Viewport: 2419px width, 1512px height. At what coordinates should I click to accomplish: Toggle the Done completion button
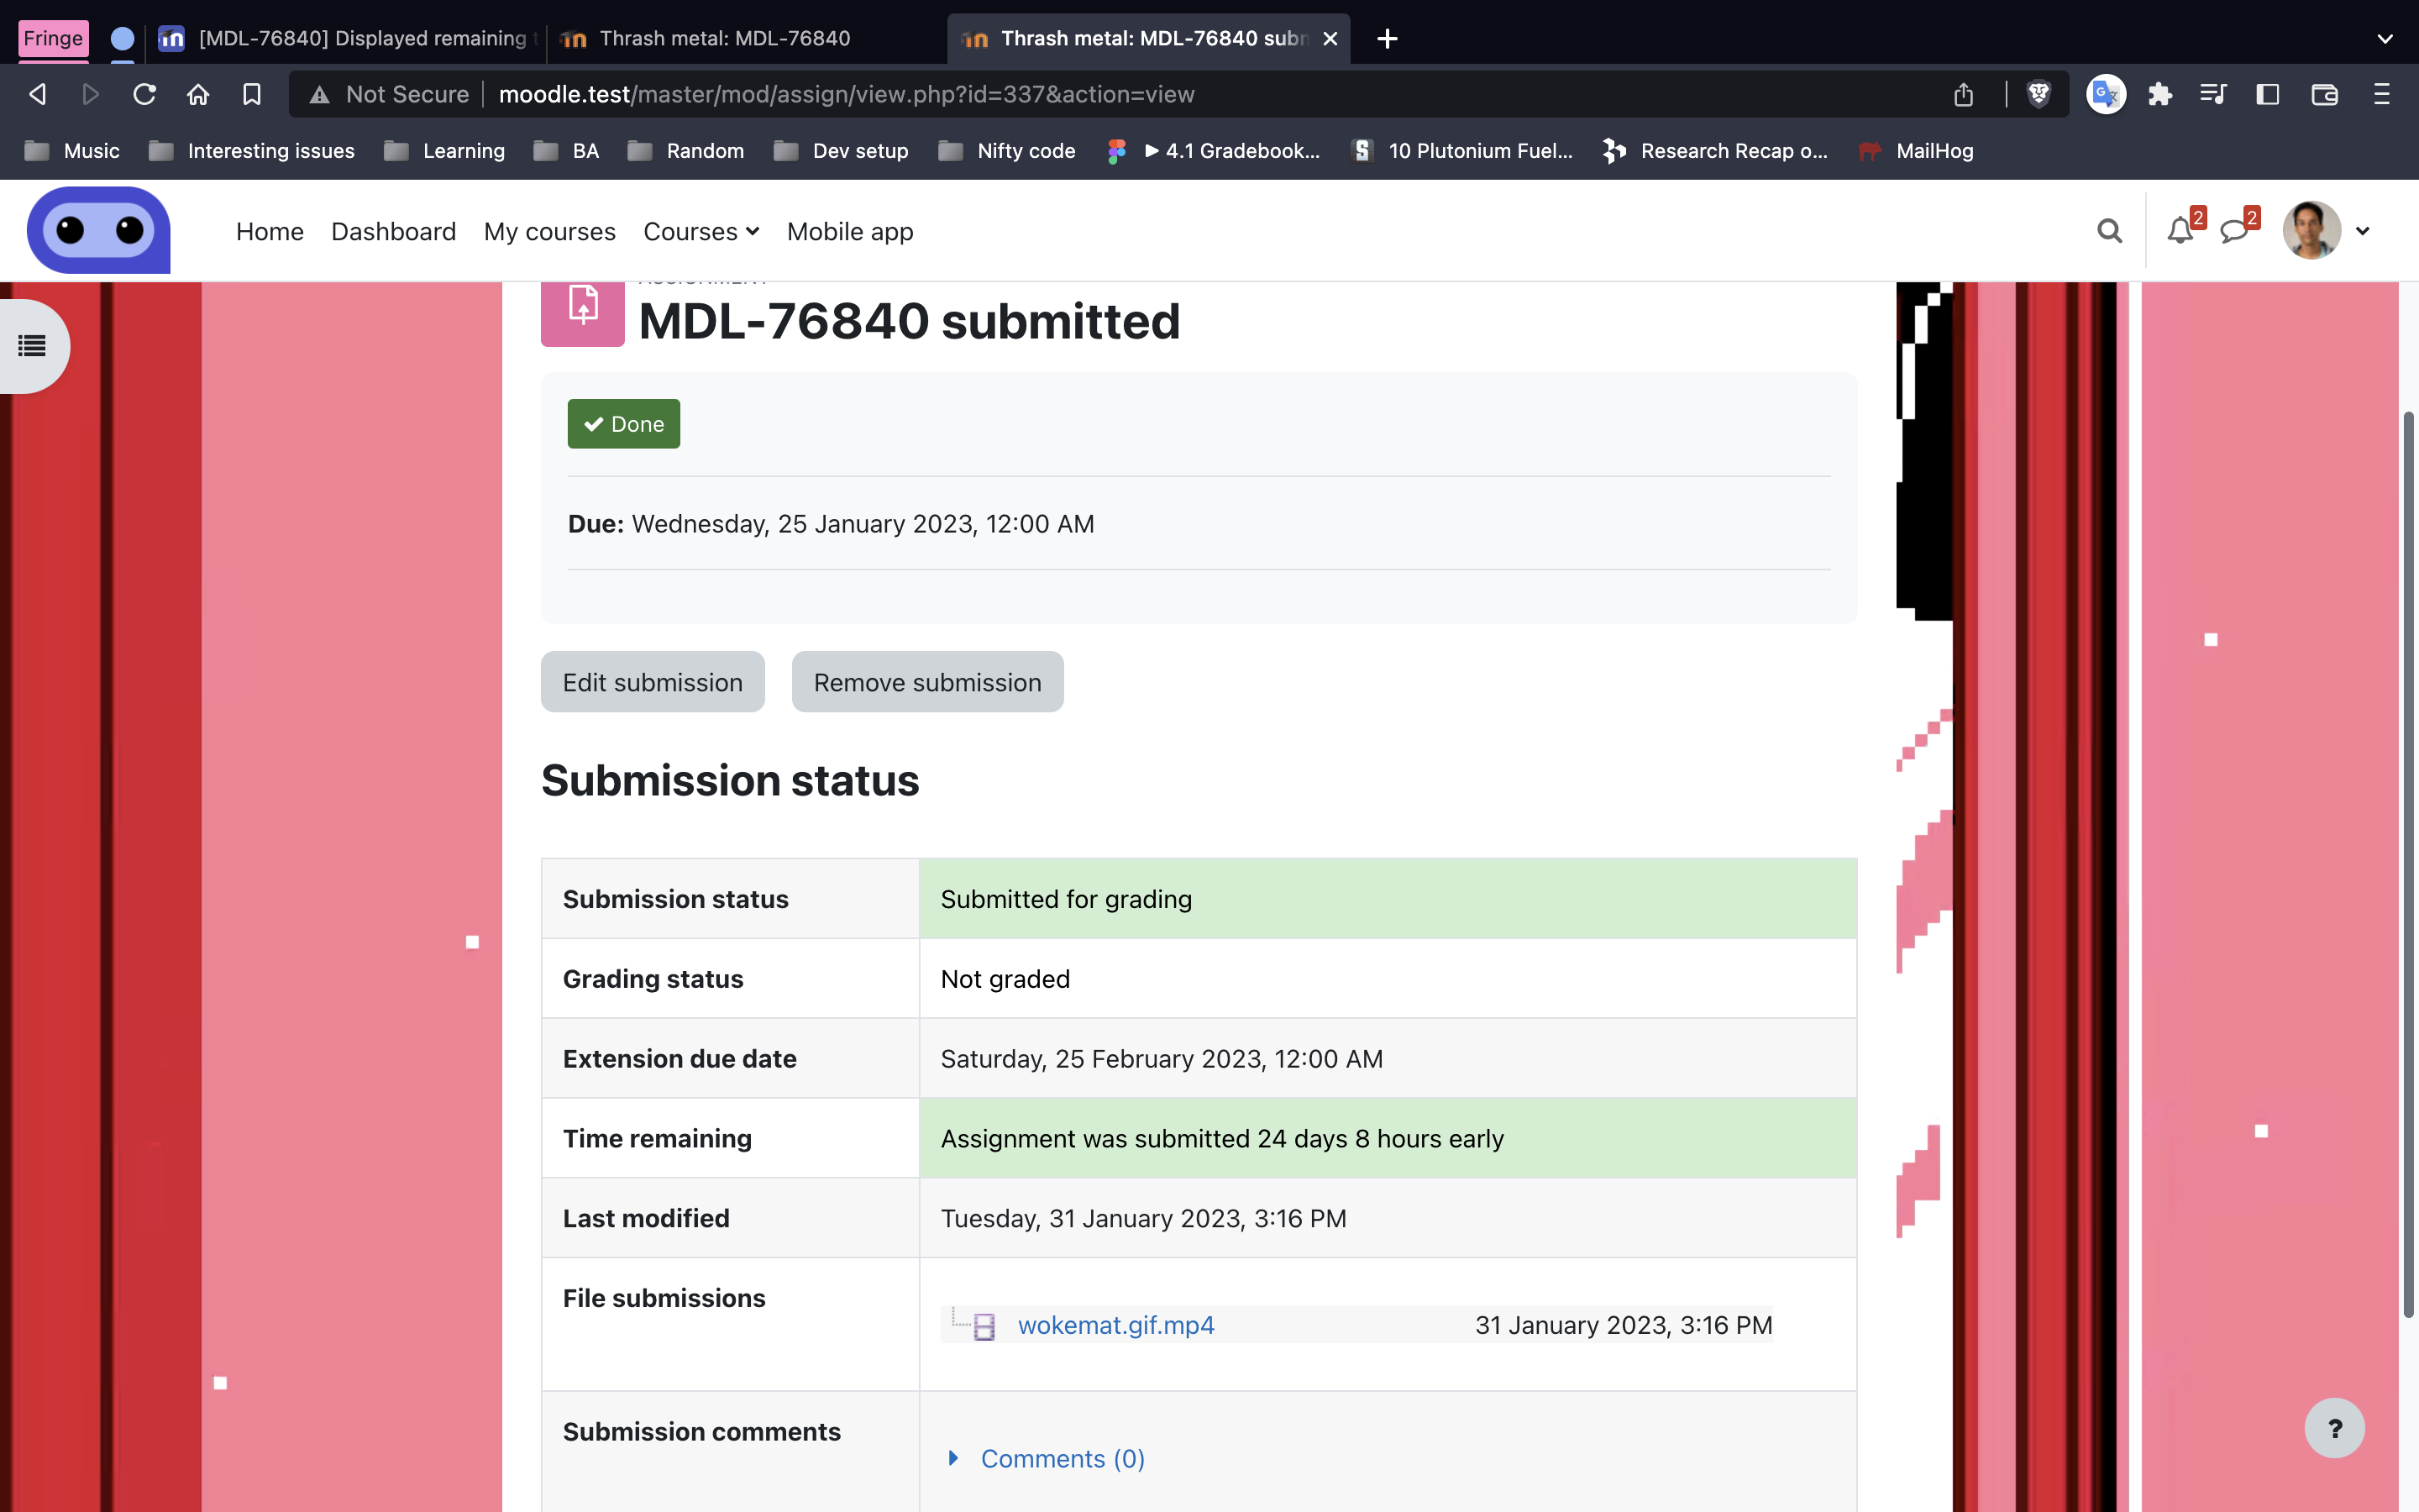(x=624, y=424)
